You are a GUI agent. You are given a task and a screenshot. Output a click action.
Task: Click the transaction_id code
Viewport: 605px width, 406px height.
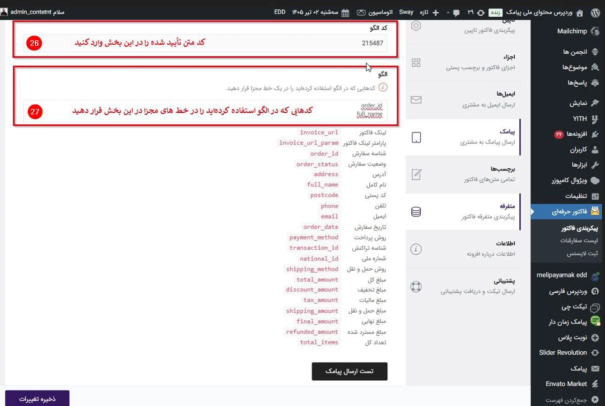(314, 248)
